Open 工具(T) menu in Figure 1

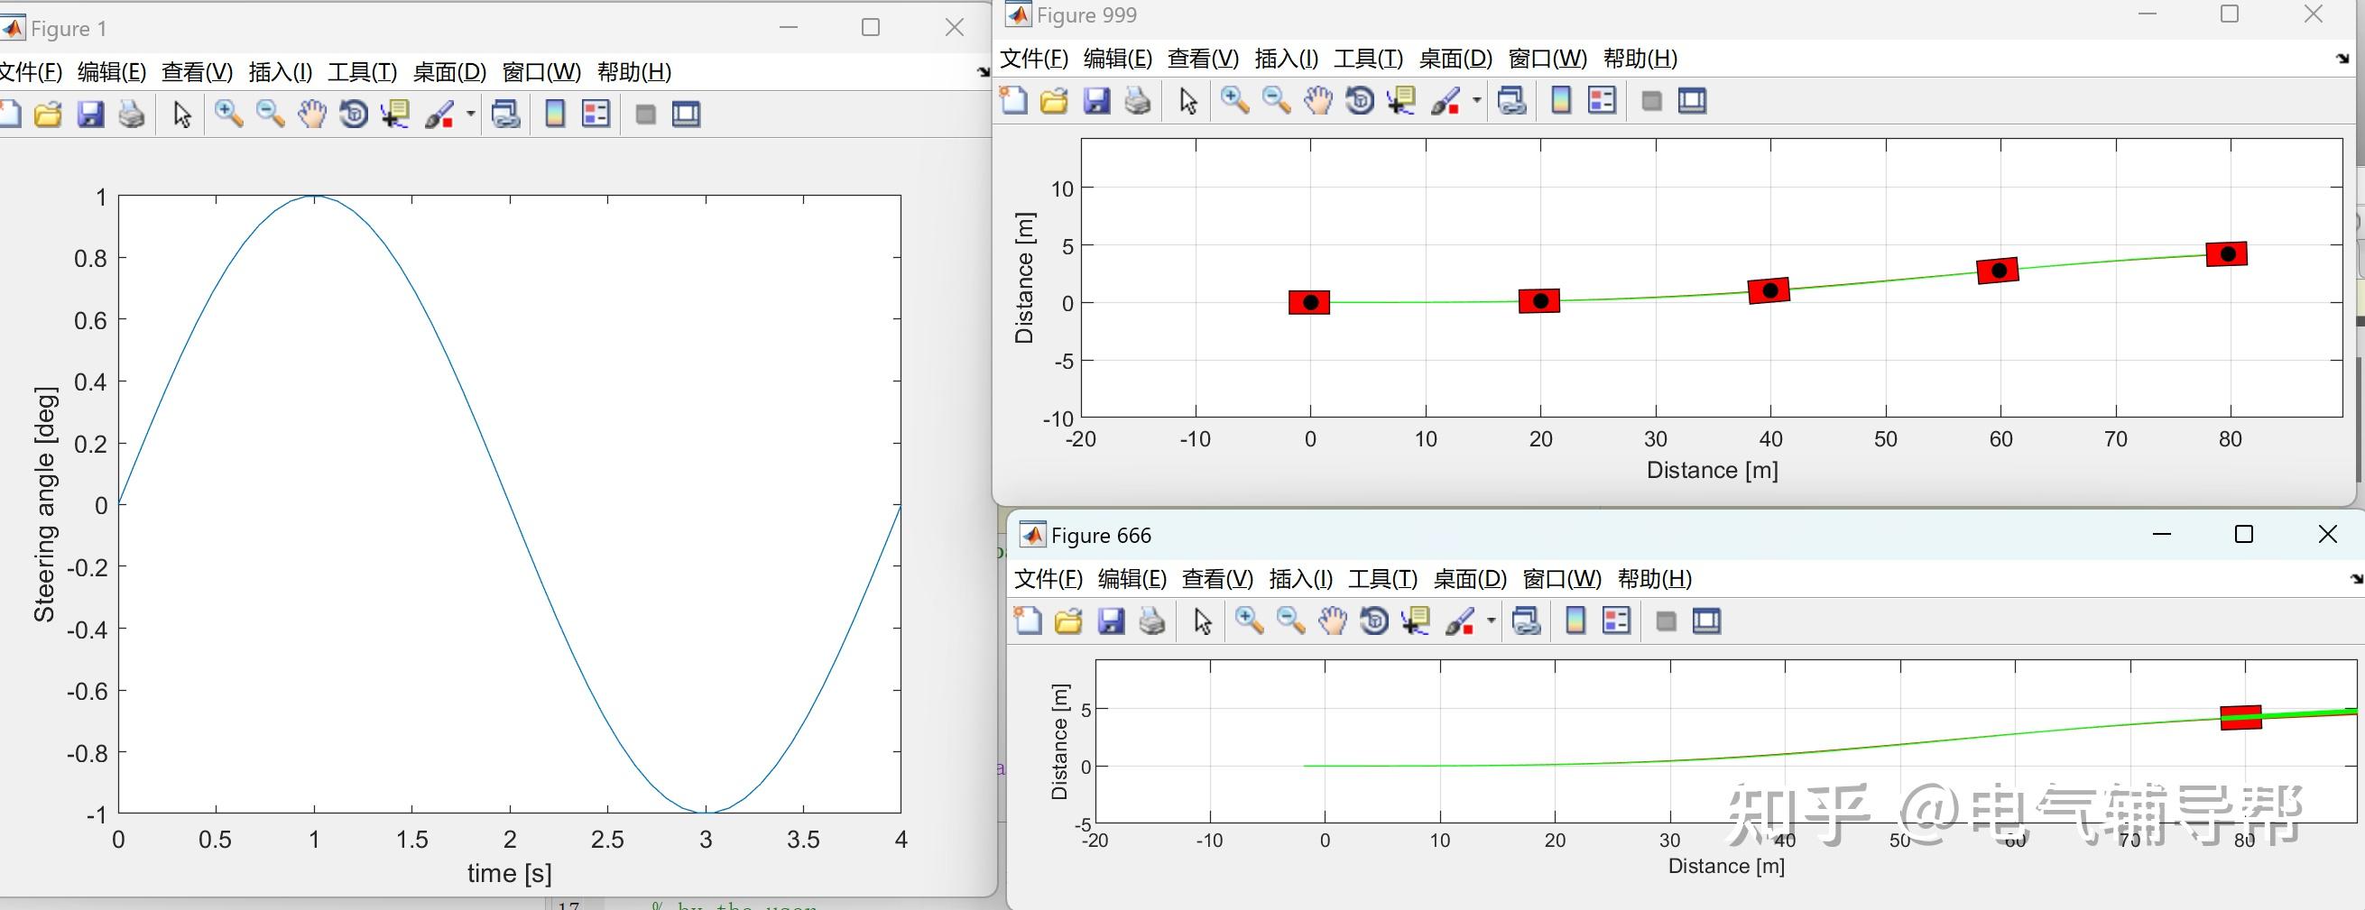[363, 71]
